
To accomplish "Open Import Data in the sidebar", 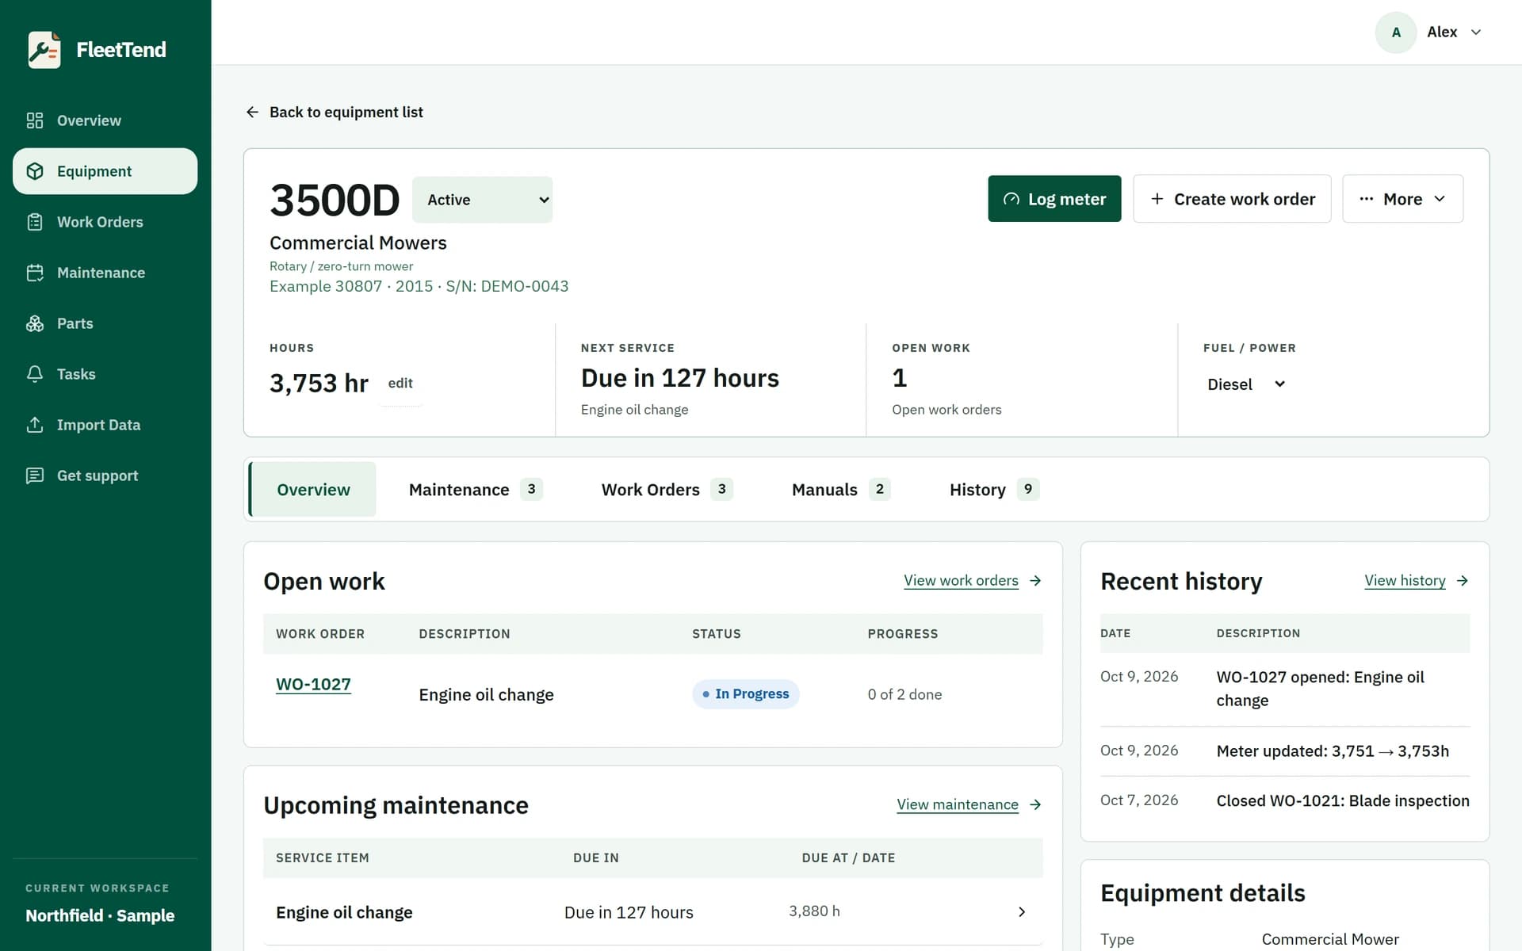I will [x=105, y=425].
